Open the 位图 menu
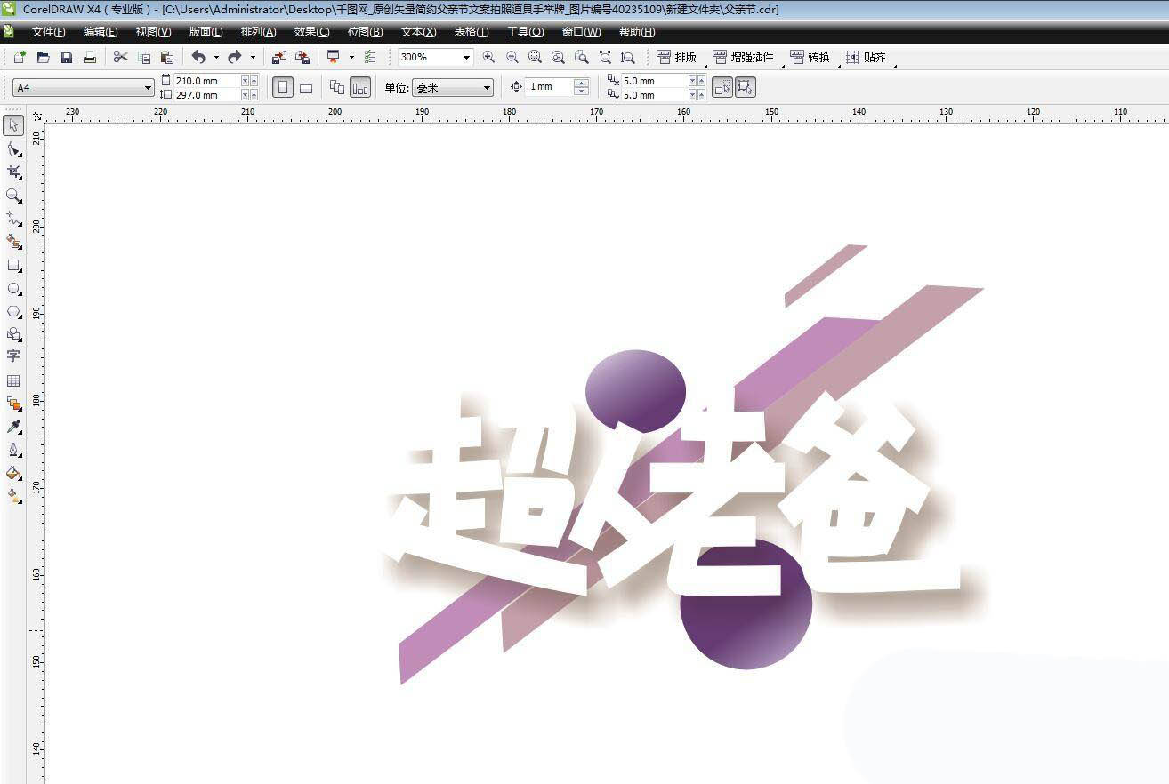 (363, 32)
